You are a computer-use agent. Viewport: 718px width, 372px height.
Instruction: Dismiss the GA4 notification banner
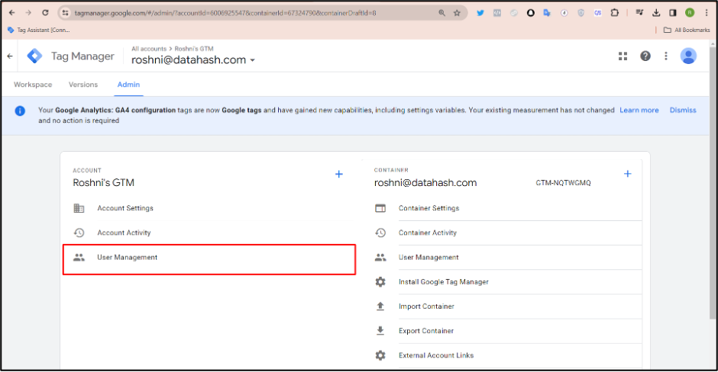(683, 110)
